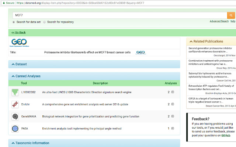
Task: Click the Go Back link
Action: [18, 33]
